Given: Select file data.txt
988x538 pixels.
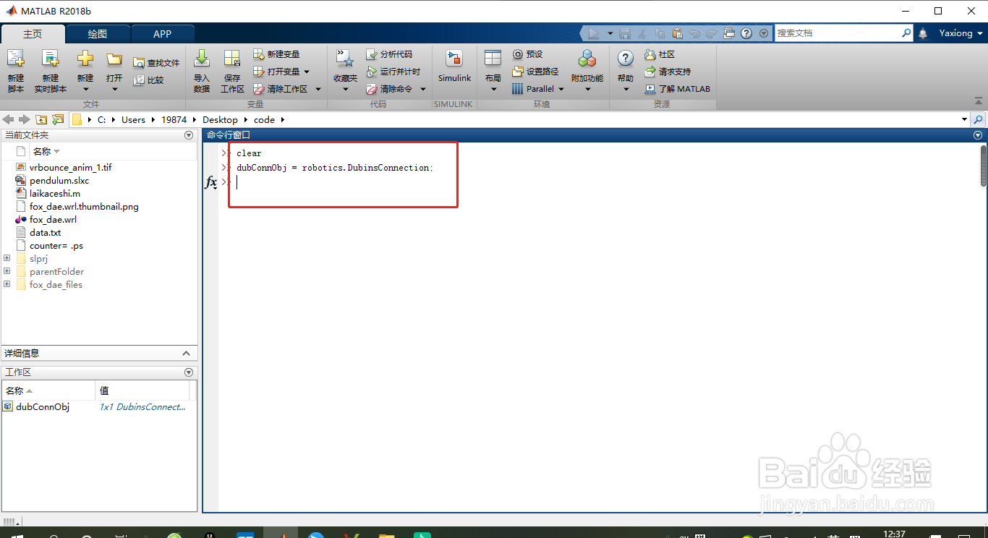Looking at the screenshot, I should (45, 232).
